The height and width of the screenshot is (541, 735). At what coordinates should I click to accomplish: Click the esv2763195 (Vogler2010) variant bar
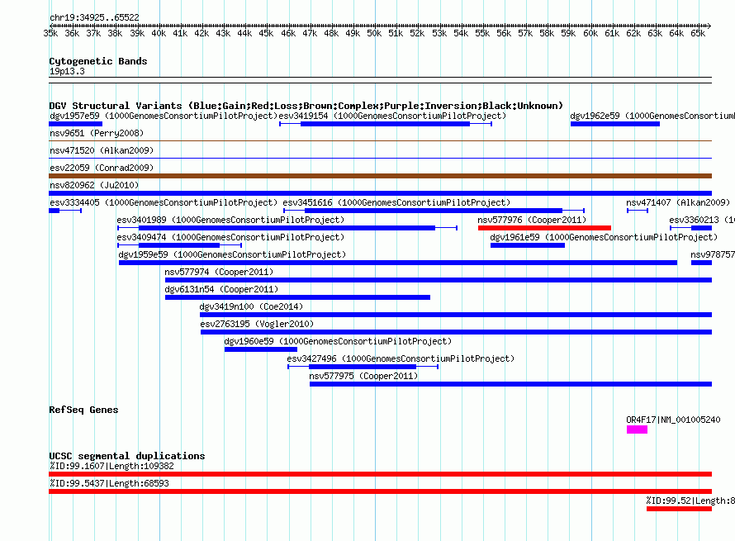456,332
